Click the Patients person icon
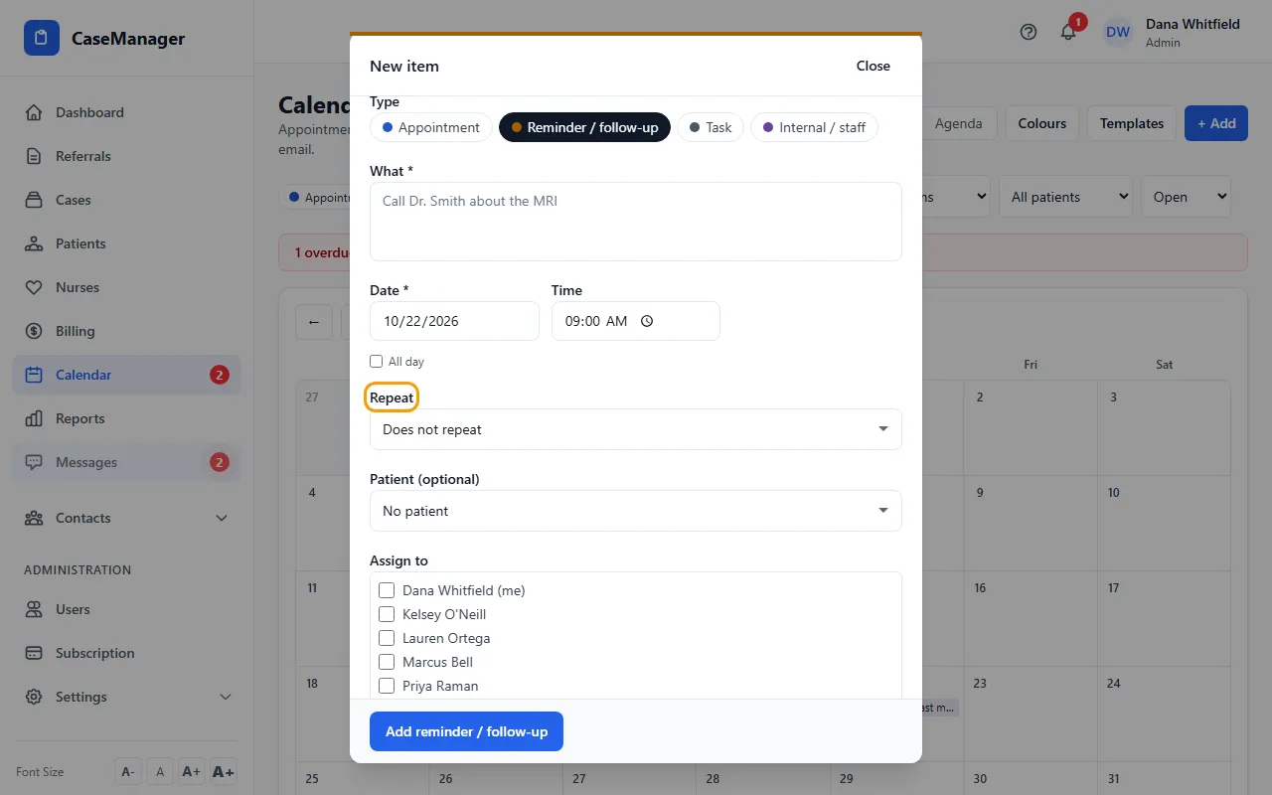 pyautogui.click(x=34, y=243)
